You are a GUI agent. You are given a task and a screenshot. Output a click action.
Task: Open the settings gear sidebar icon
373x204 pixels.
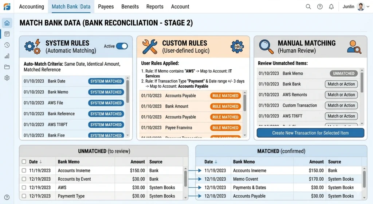[x=7, y=78]
